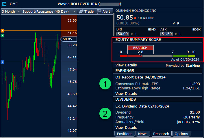Click the green circle numbered 1

coord(105,85)
